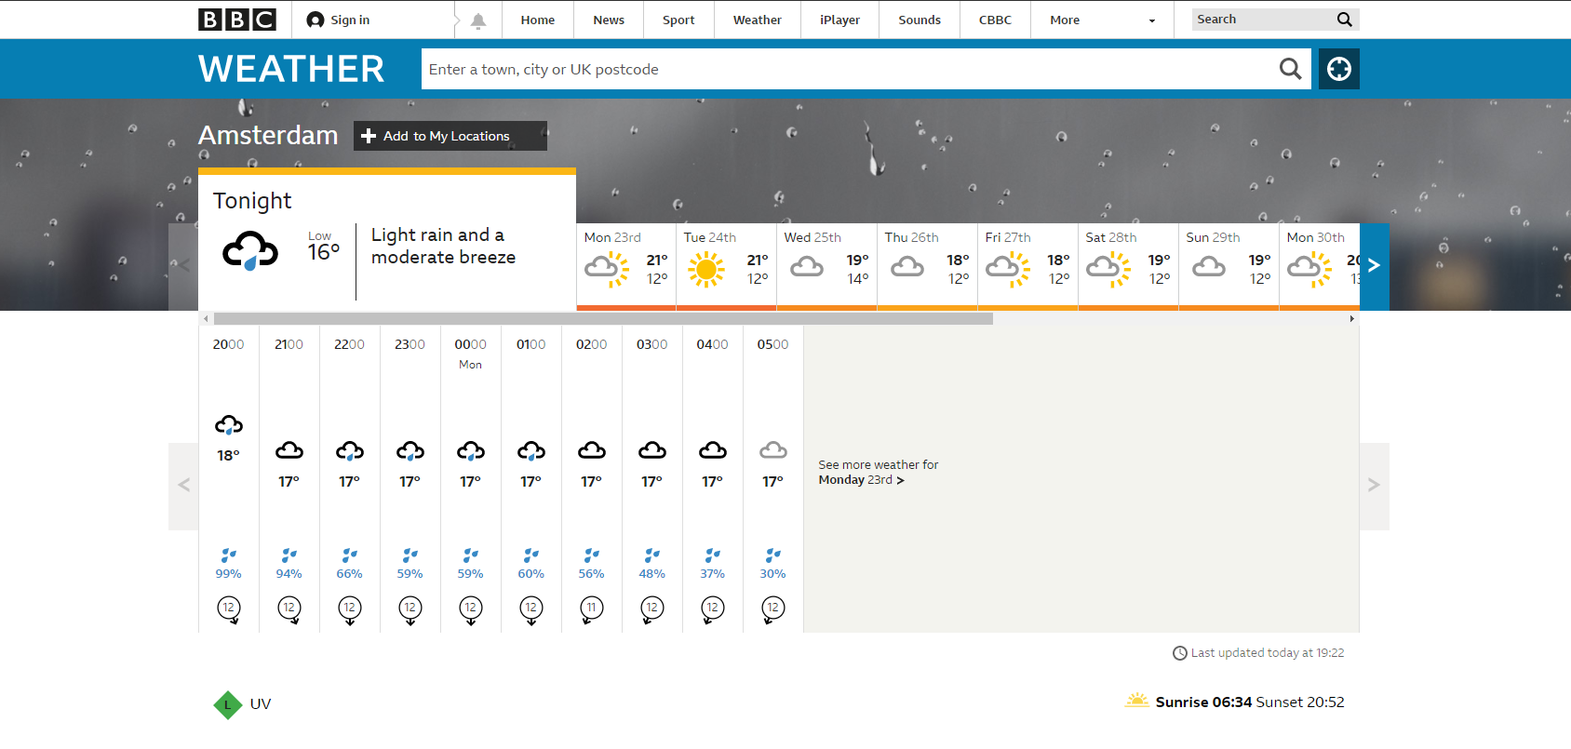Click the weather location search magnifier

(x=1290, y=69)
